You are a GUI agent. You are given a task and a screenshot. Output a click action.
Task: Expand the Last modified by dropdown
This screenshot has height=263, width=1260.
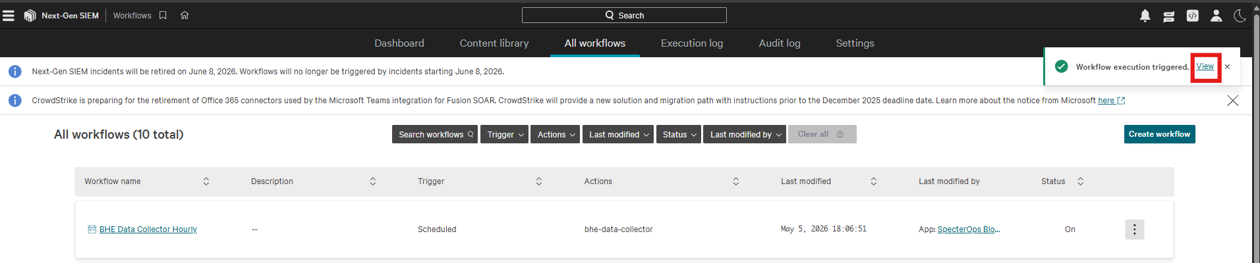(745, 134)
